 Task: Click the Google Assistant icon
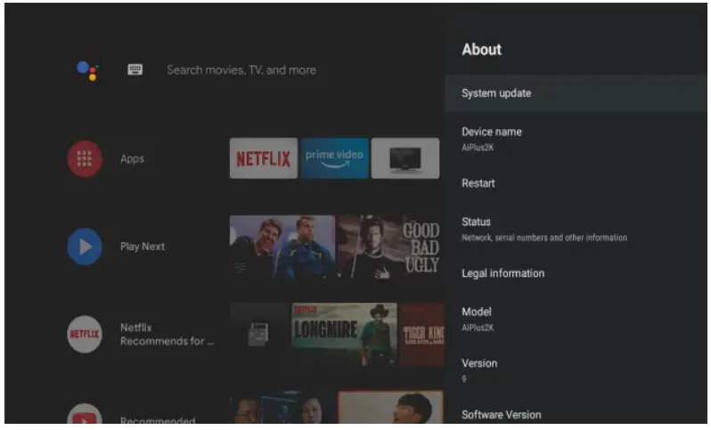[87, 70]
